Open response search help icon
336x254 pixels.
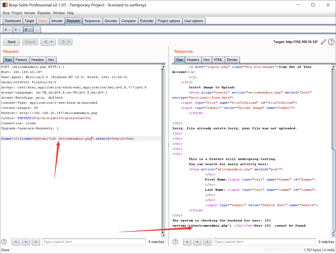[x=175, y=242]
